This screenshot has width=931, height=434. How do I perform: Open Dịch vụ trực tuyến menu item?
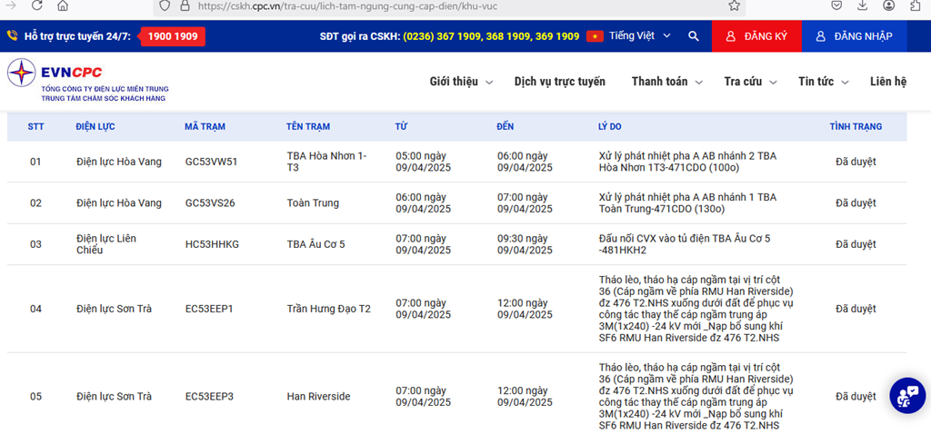559,82
